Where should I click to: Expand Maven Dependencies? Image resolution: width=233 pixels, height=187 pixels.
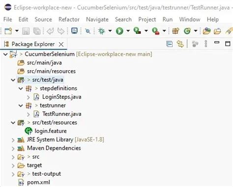(13, 148)
